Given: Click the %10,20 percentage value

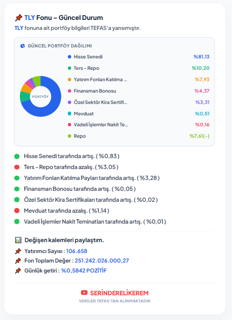Looking at the screenshot, I should [x=201, y=68].
